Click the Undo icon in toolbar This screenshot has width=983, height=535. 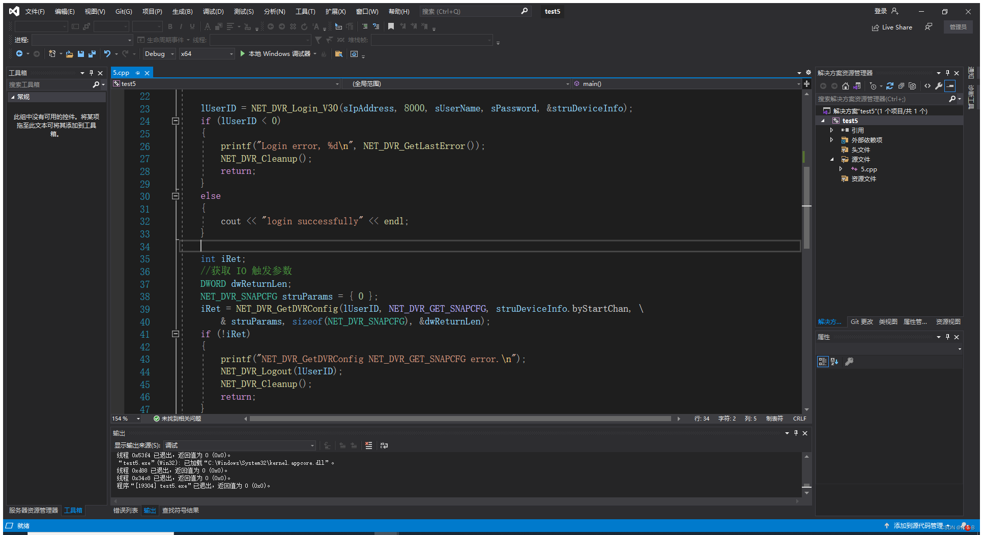click(107, 53)
